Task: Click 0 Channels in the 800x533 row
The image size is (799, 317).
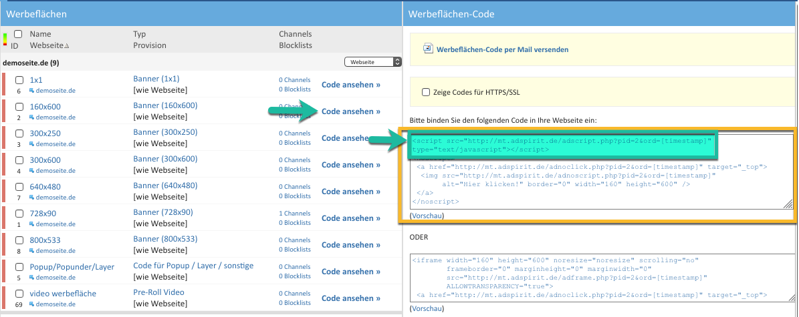Action: pos(295,240)
